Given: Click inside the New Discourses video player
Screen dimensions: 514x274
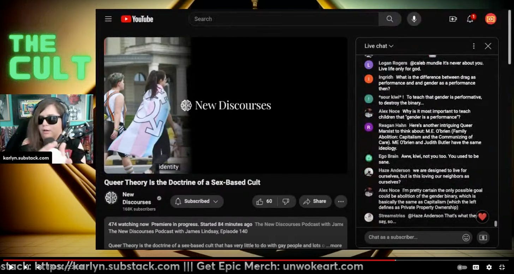Looking at the screenshot, I should [x=226, y=105].
